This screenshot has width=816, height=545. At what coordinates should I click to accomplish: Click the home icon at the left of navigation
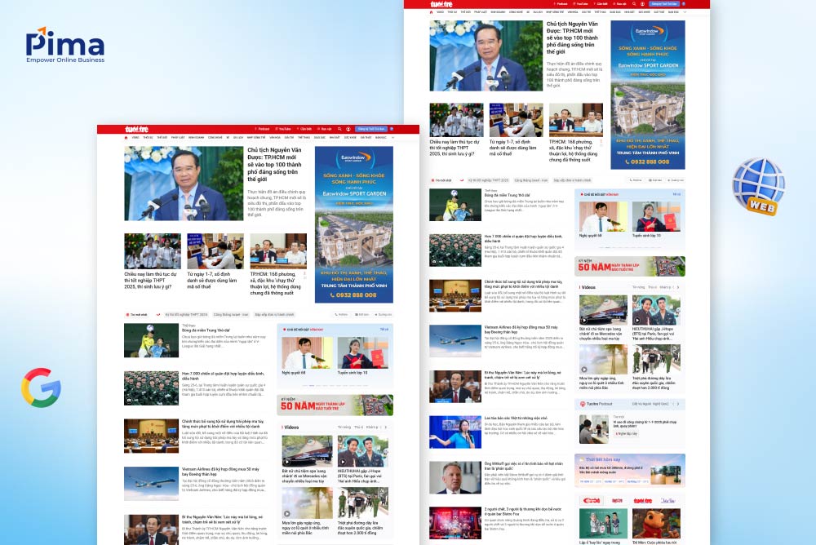point(125,137)
